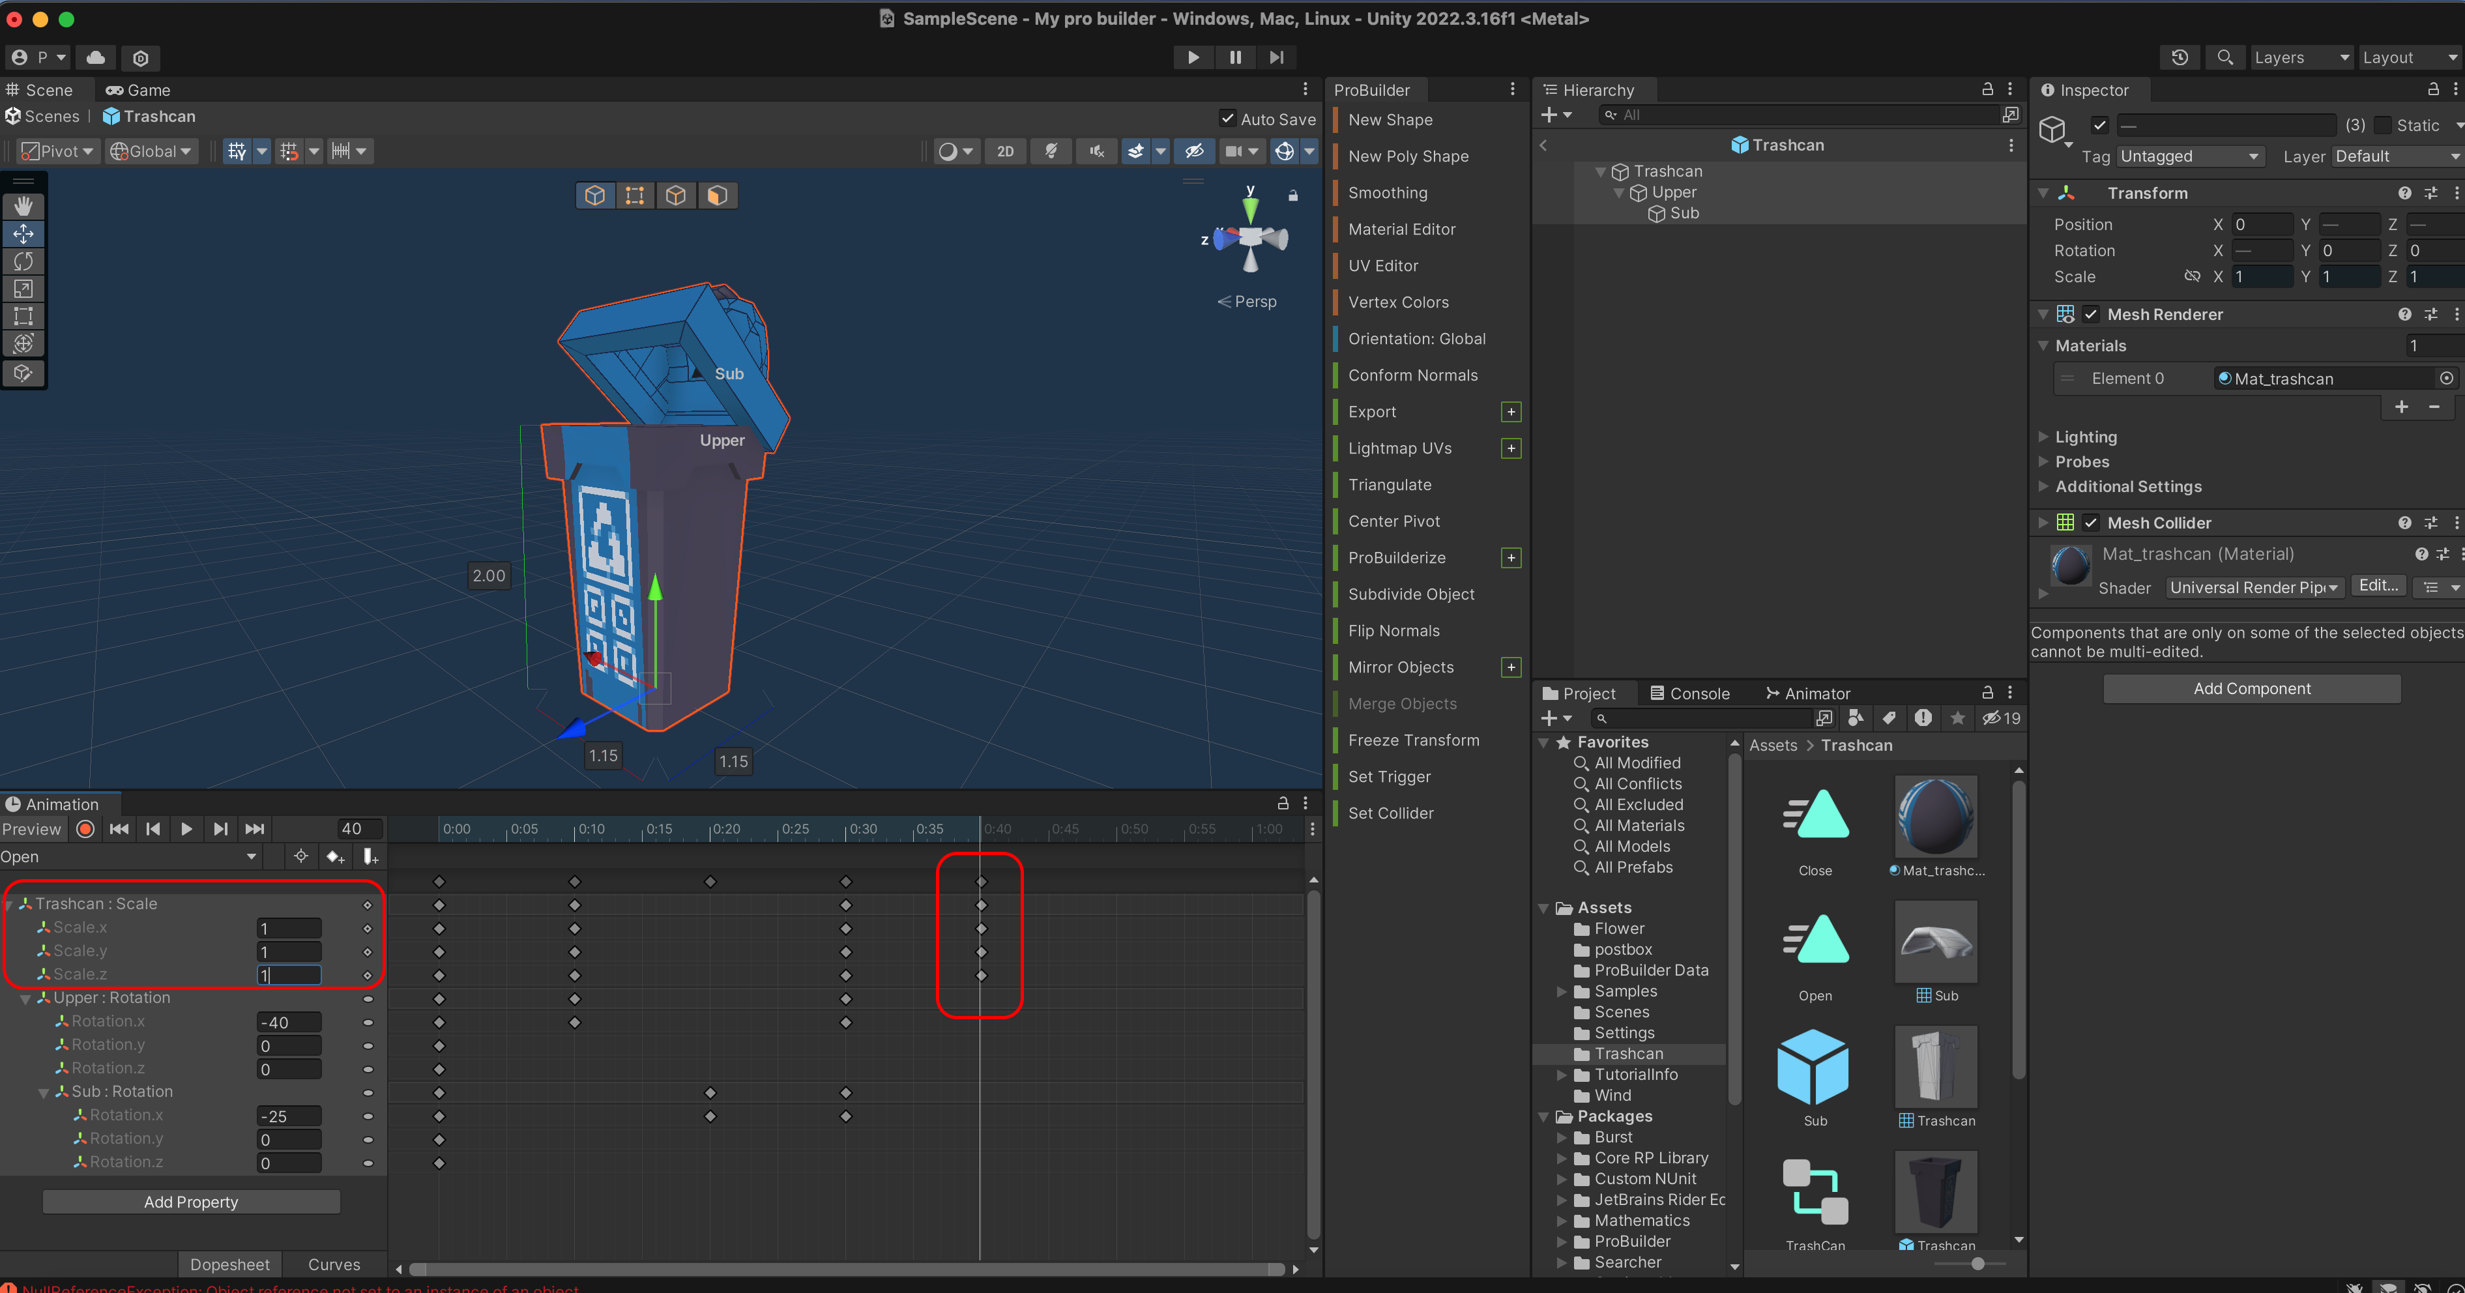2465x1293 pixels.
Task: Select the Rect transform tool
Action: [23, 316]
